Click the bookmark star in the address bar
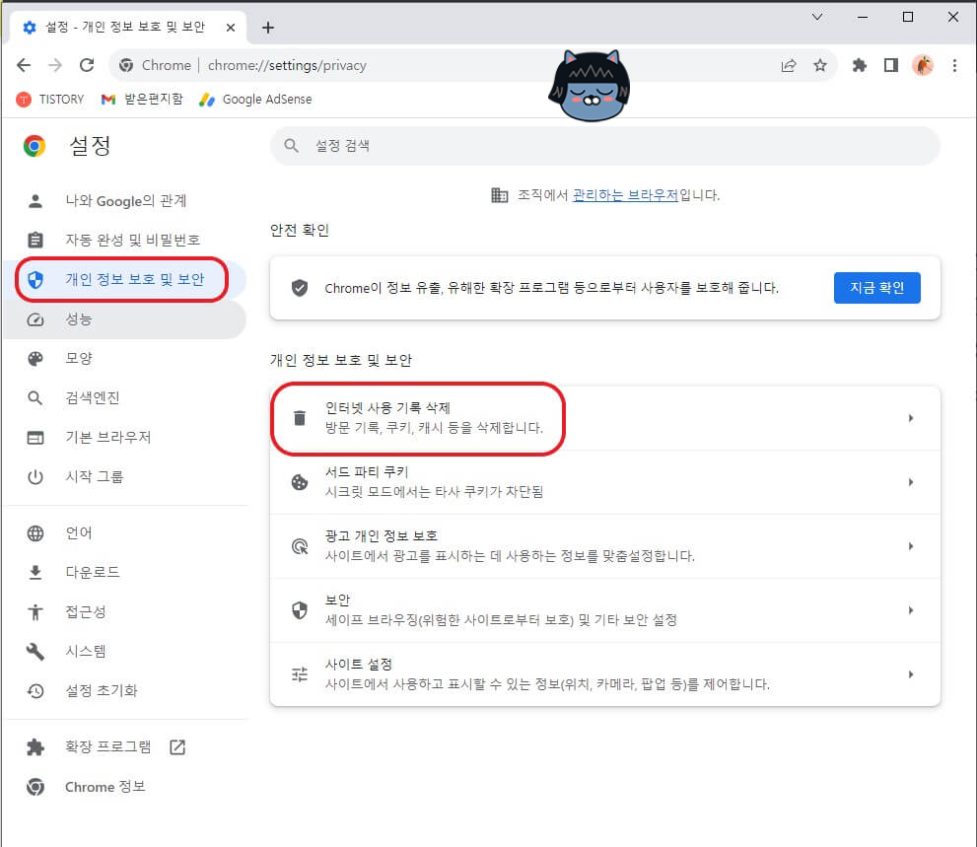 click(821, 65)
